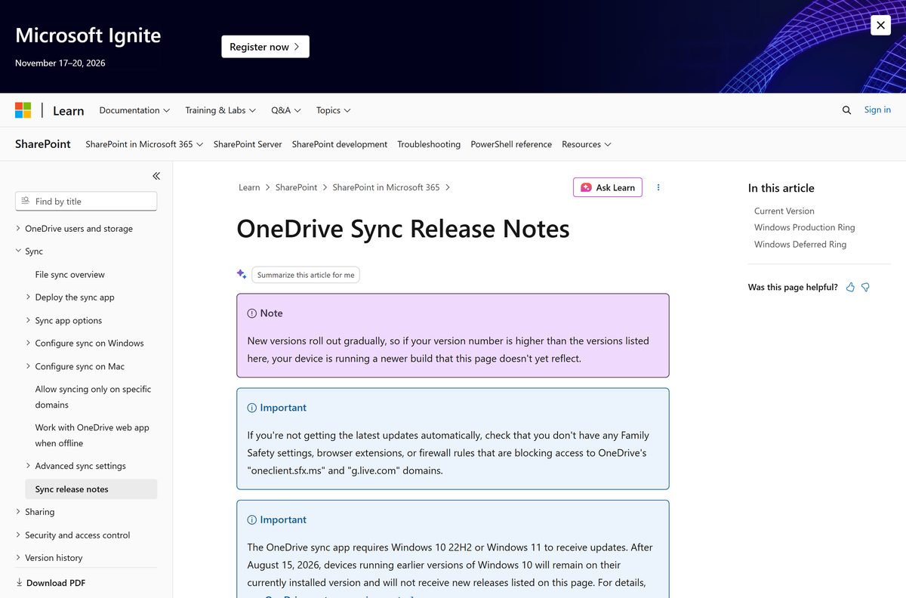Open the Topics dropdown menu
Viewport: 906px width, 598px height.
coord(334,110)
